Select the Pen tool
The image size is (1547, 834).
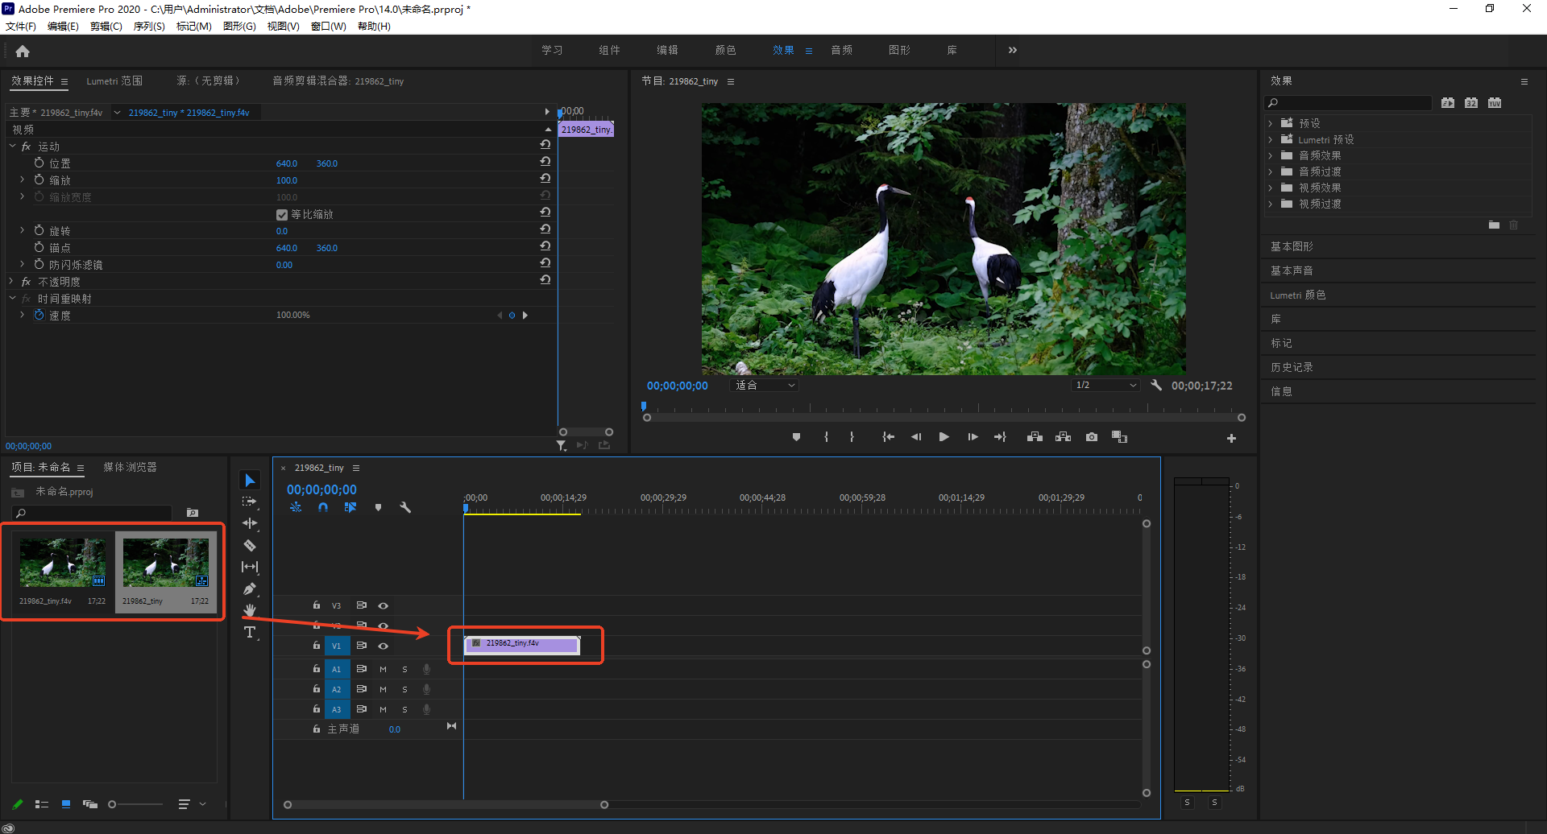[250, 589]
